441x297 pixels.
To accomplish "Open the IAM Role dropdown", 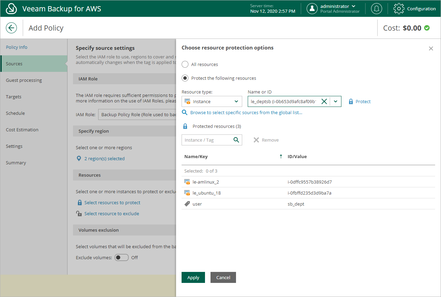I will coord(137,114).
